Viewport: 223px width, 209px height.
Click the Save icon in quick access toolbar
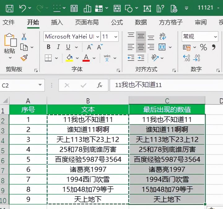(10, 8)
